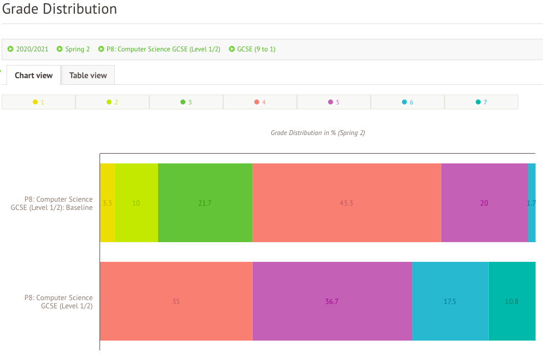Click the 36.7 purple segment in lower bar
This screenshot has height=357, width=543.
[332, 301]
